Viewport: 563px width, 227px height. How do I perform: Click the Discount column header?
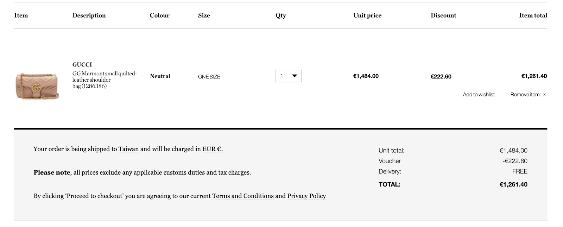(443, 15)
